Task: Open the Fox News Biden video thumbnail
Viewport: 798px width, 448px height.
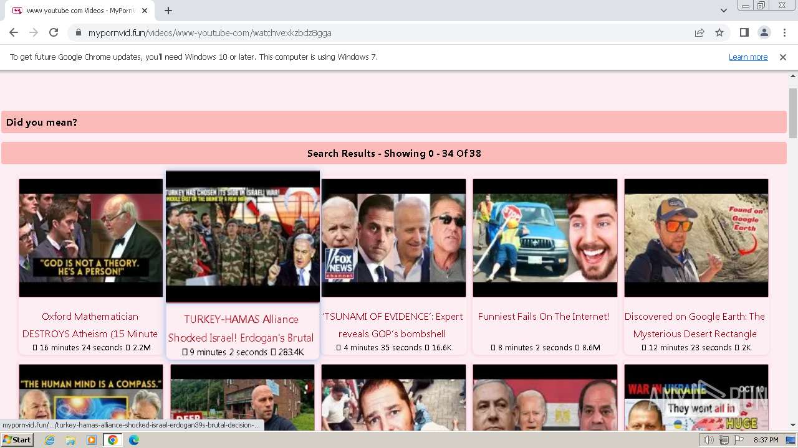Action: [393, 238]
